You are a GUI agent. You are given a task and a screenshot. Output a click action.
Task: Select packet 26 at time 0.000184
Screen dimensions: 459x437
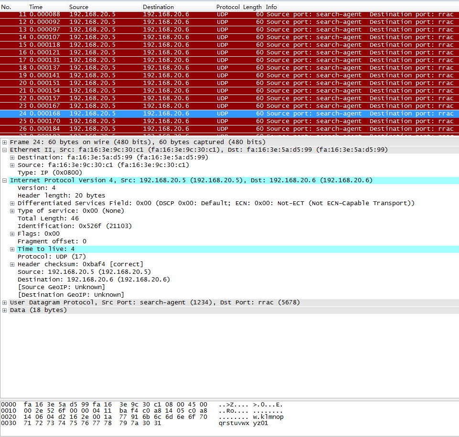(x=229, y=129)
